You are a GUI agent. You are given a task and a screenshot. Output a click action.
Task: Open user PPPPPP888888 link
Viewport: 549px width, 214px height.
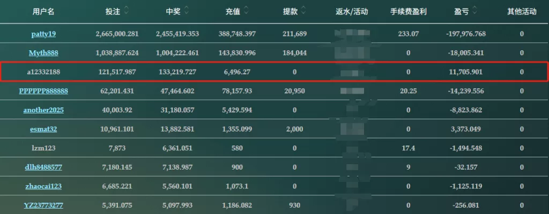pos(43,91)
